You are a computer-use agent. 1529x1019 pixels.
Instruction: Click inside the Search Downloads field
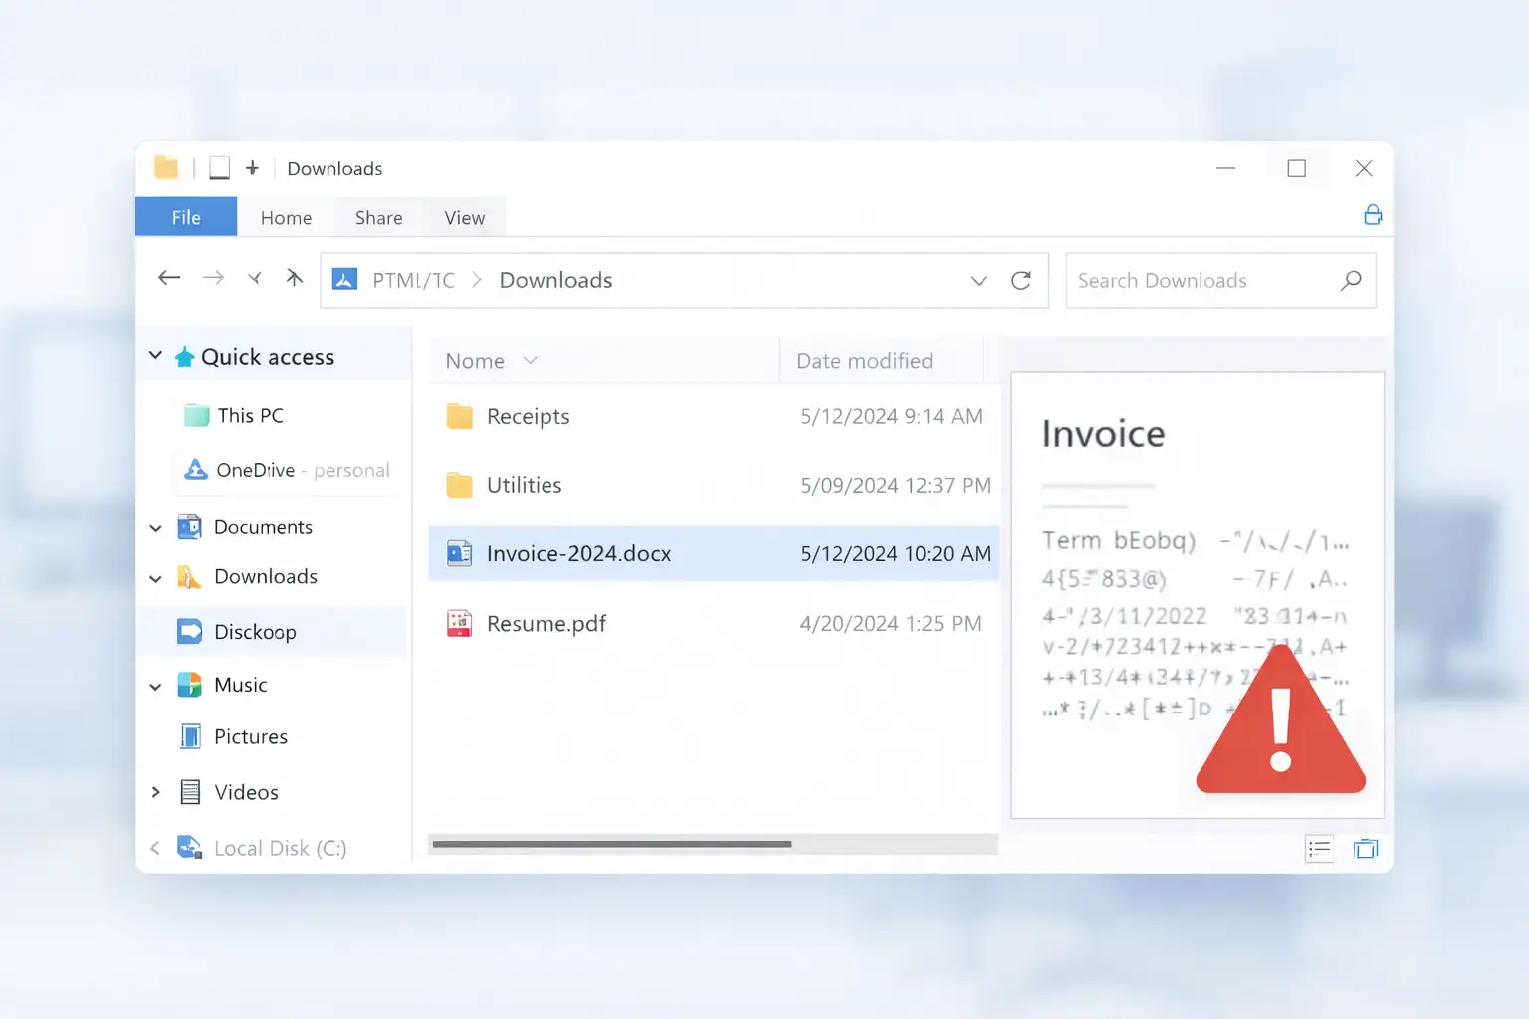pos(1175,281)
